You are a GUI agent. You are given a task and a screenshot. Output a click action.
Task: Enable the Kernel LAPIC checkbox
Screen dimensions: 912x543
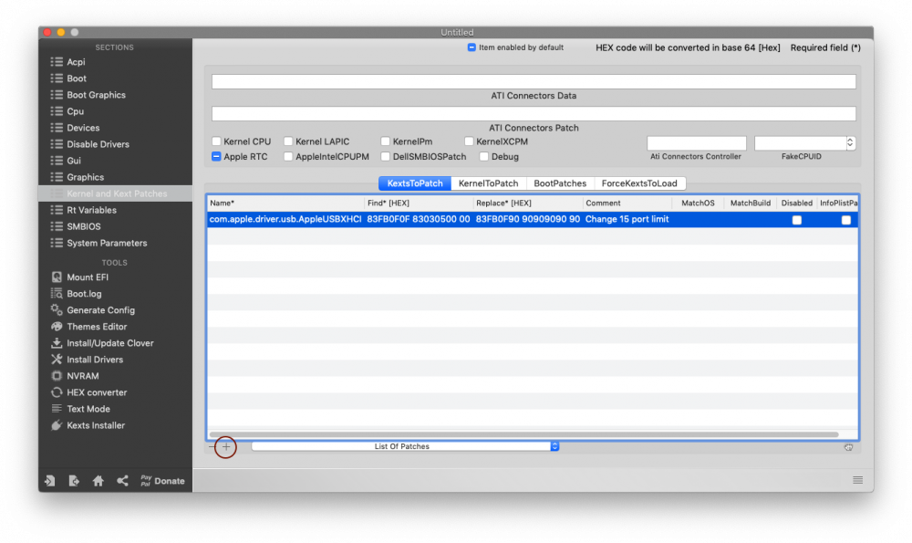pyautogui.click(x=288, y=141)
